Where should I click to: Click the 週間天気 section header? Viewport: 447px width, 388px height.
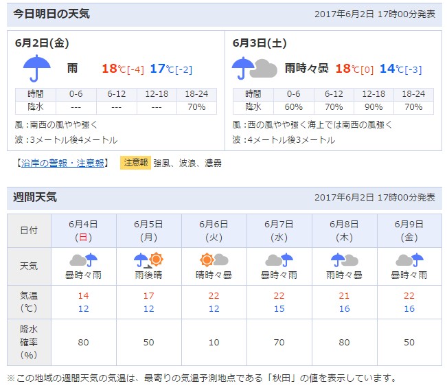(x=35, y=197)
